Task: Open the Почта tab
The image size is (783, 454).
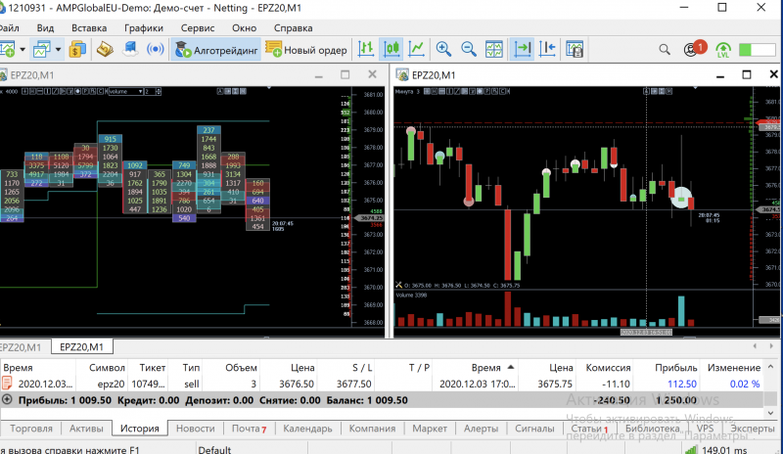Action: pos(249,429)
